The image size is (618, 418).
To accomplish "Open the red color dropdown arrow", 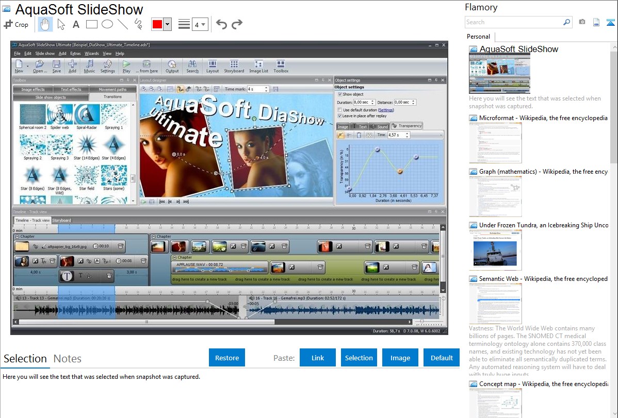I will [167, 24].
